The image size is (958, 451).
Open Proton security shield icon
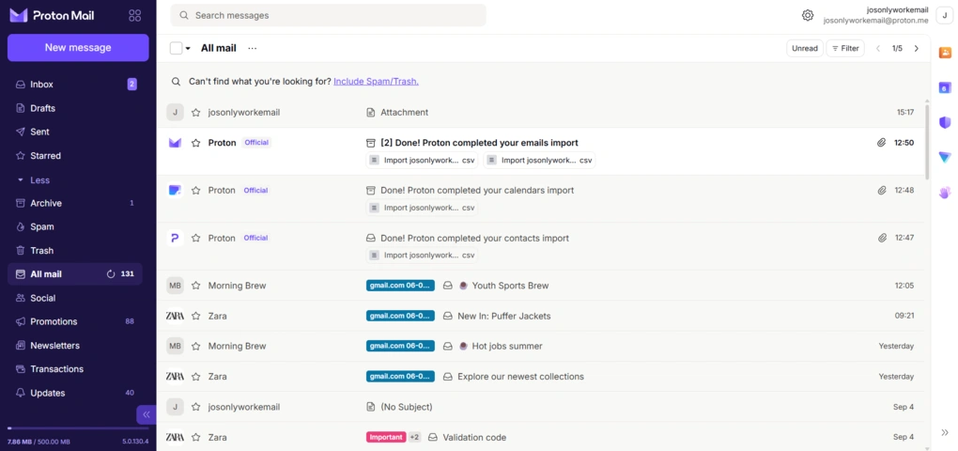pos(945,122)
